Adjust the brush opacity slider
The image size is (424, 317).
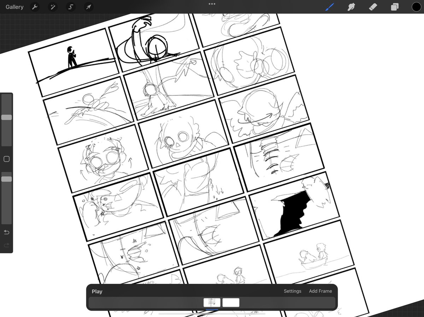click(6, 179)
